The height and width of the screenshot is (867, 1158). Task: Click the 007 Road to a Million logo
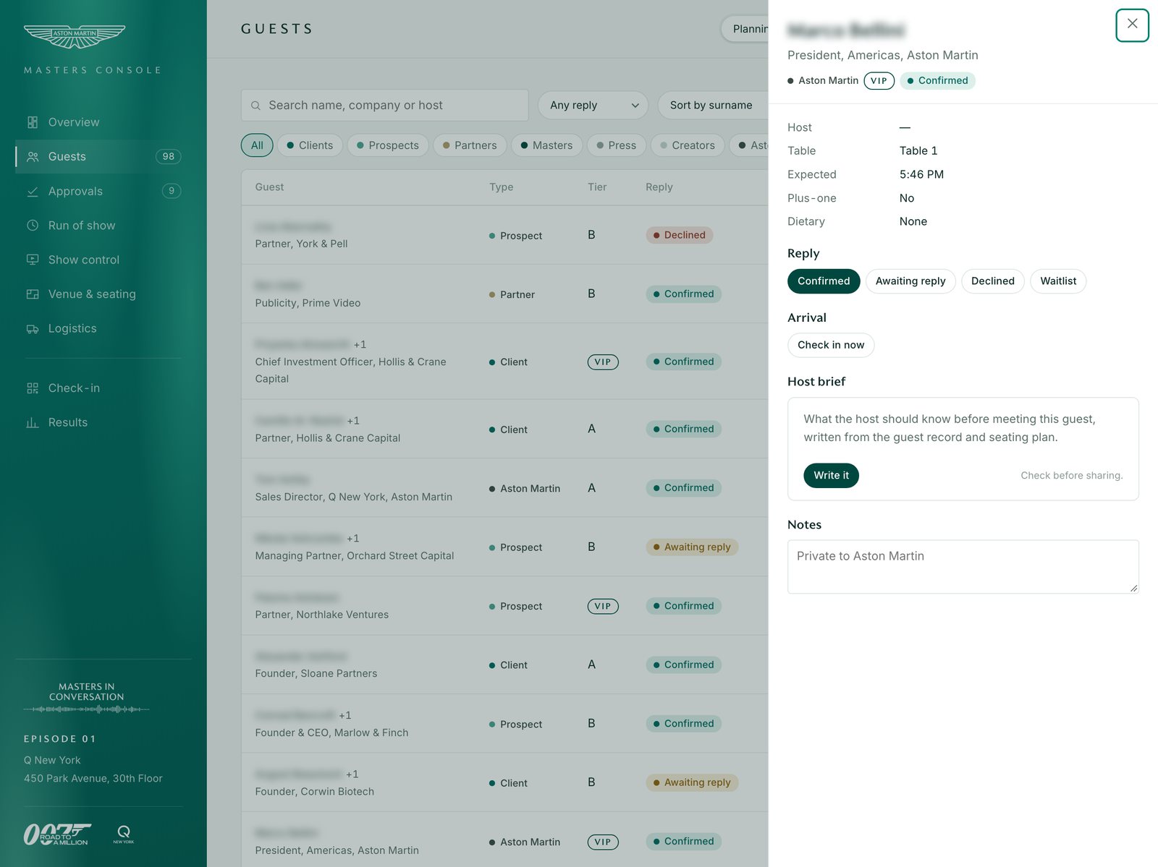pyautogui.click(x=58, y=834)
